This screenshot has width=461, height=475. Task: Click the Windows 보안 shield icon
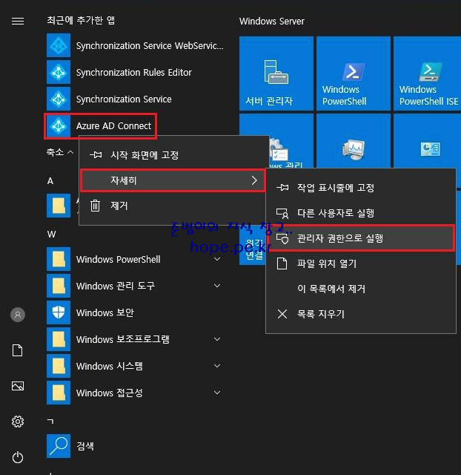coord(59,312)
